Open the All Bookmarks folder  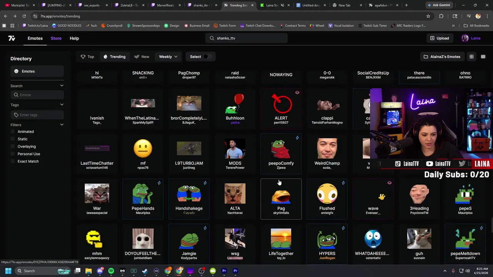[476, 26]
